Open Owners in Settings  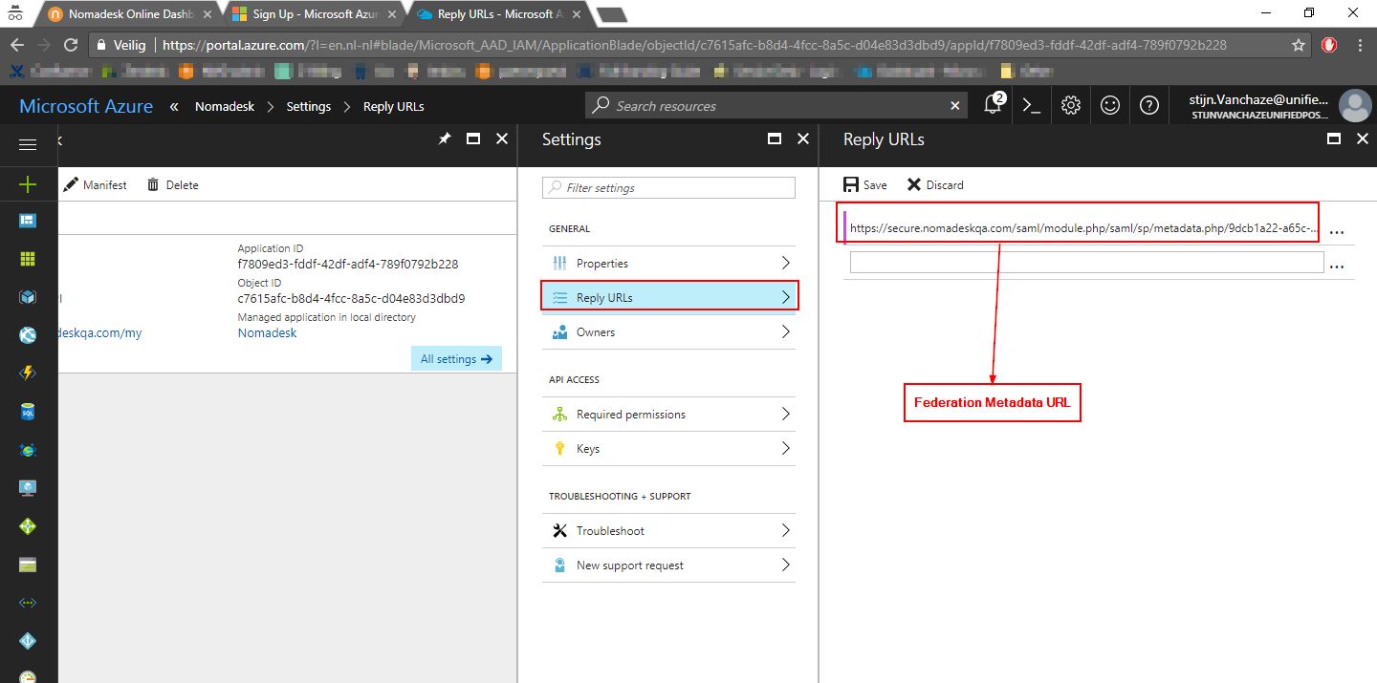[x=668, y=331]
